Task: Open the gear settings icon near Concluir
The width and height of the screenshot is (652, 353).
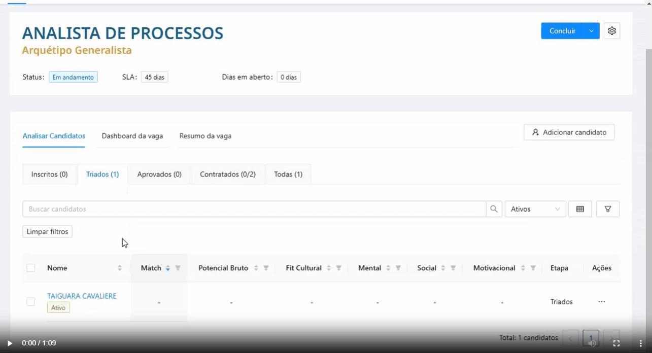Action: 612,31
